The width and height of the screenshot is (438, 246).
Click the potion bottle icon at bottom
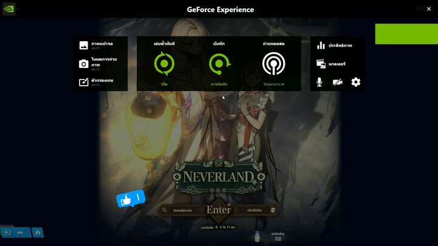tap(257, 236)
